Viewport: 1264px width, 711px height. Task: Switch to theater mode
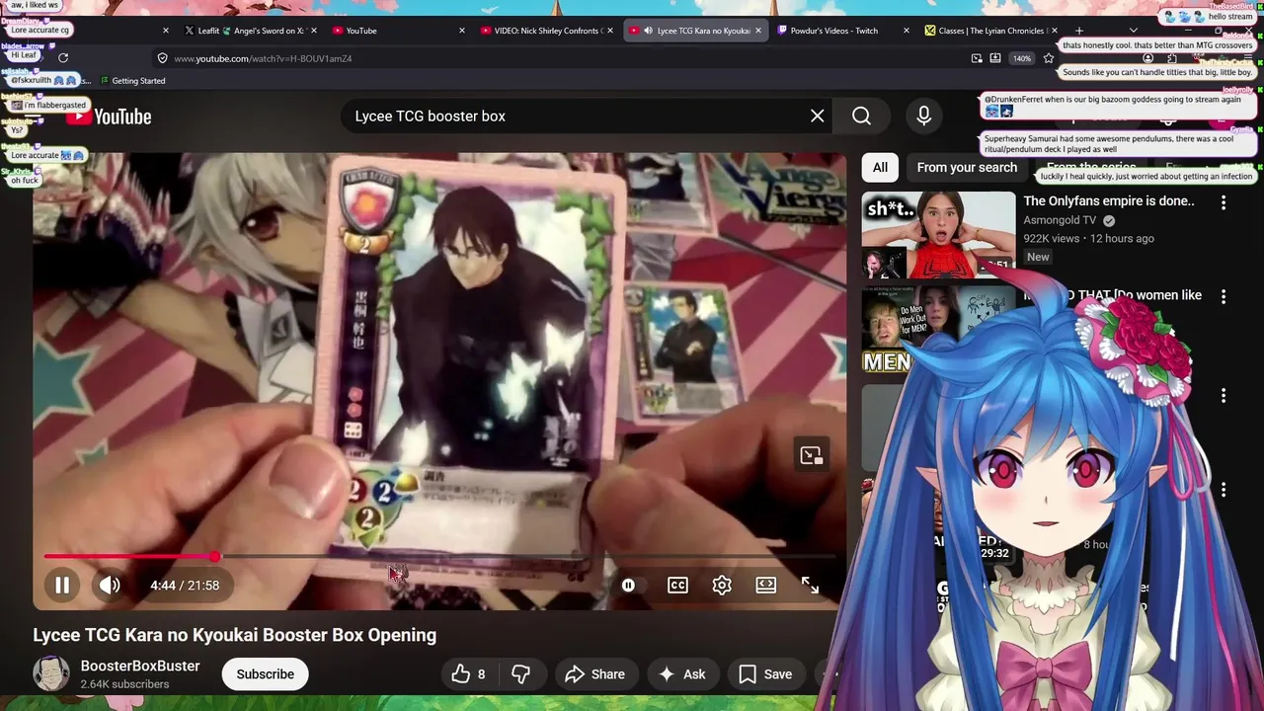pos(766,586)
